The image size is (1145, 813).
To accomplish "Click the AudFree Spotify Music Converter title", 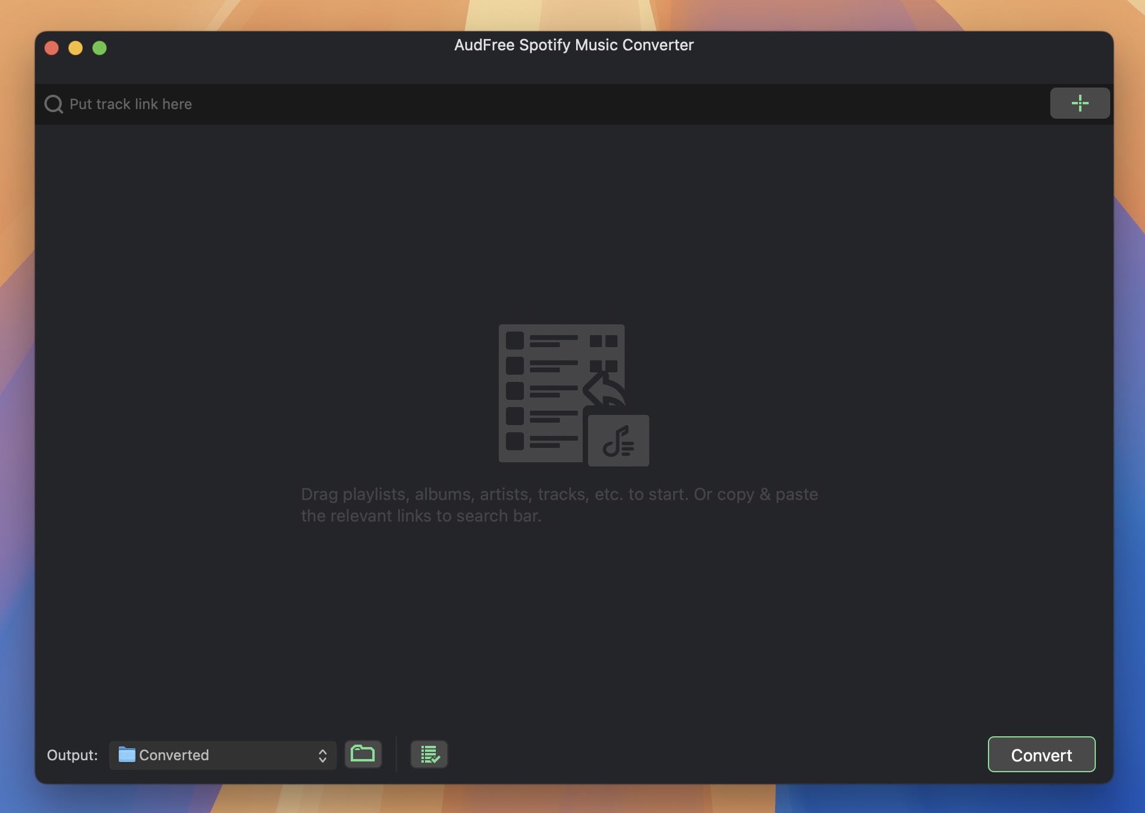I will [574, 45].
